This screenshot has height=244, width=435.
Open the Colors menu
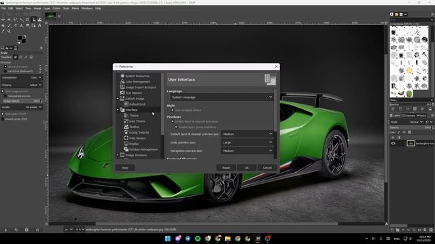(56, 8)
